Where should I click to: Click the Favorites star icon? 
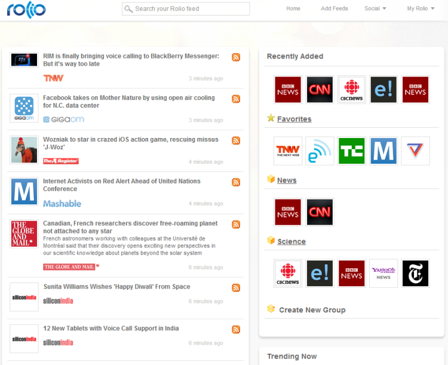[x=271, y=118]
